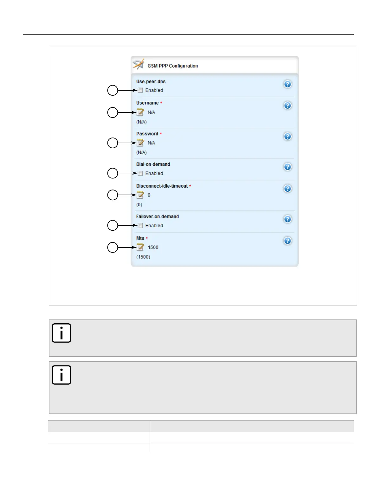
Task: Click the Disconnect-idle-timeout value 0
Action: [x=149, y=195]
